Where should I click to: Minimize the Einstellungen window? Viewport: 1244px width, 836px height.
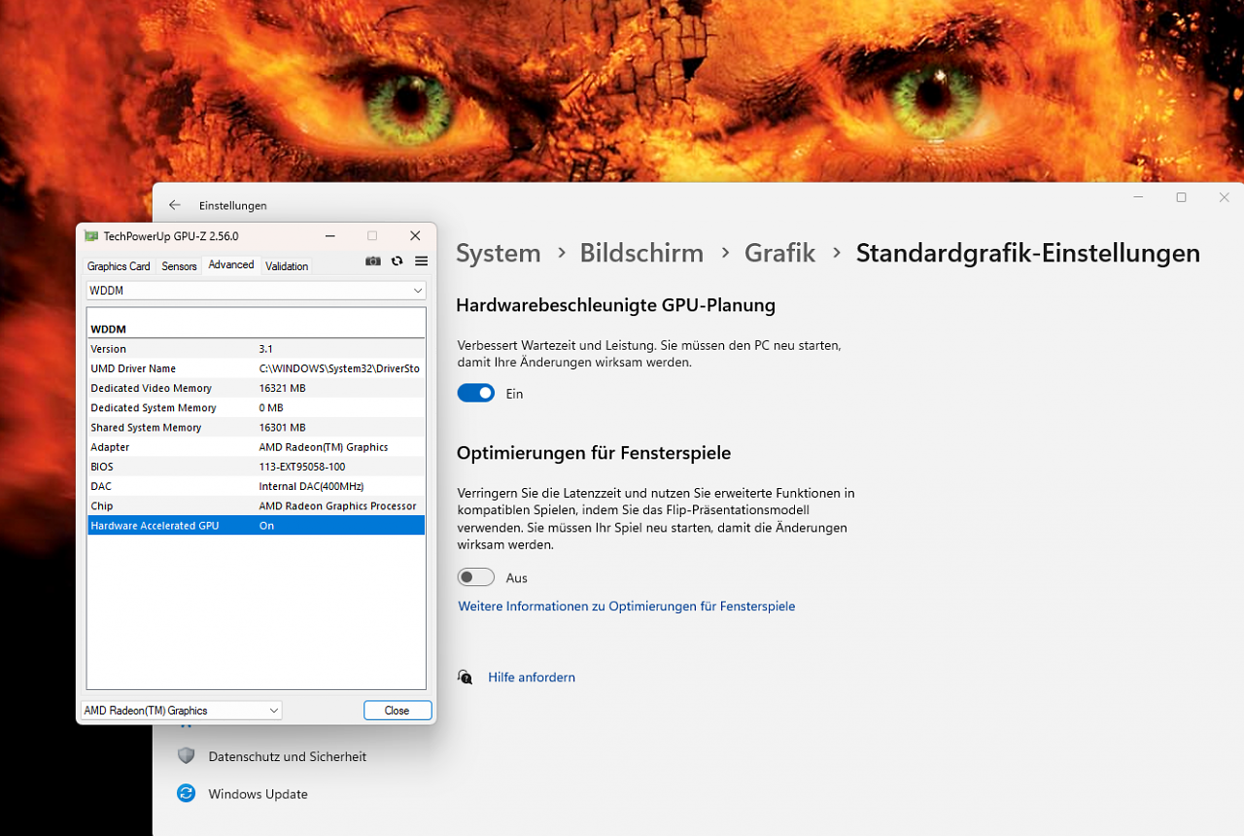[1138, 197]
